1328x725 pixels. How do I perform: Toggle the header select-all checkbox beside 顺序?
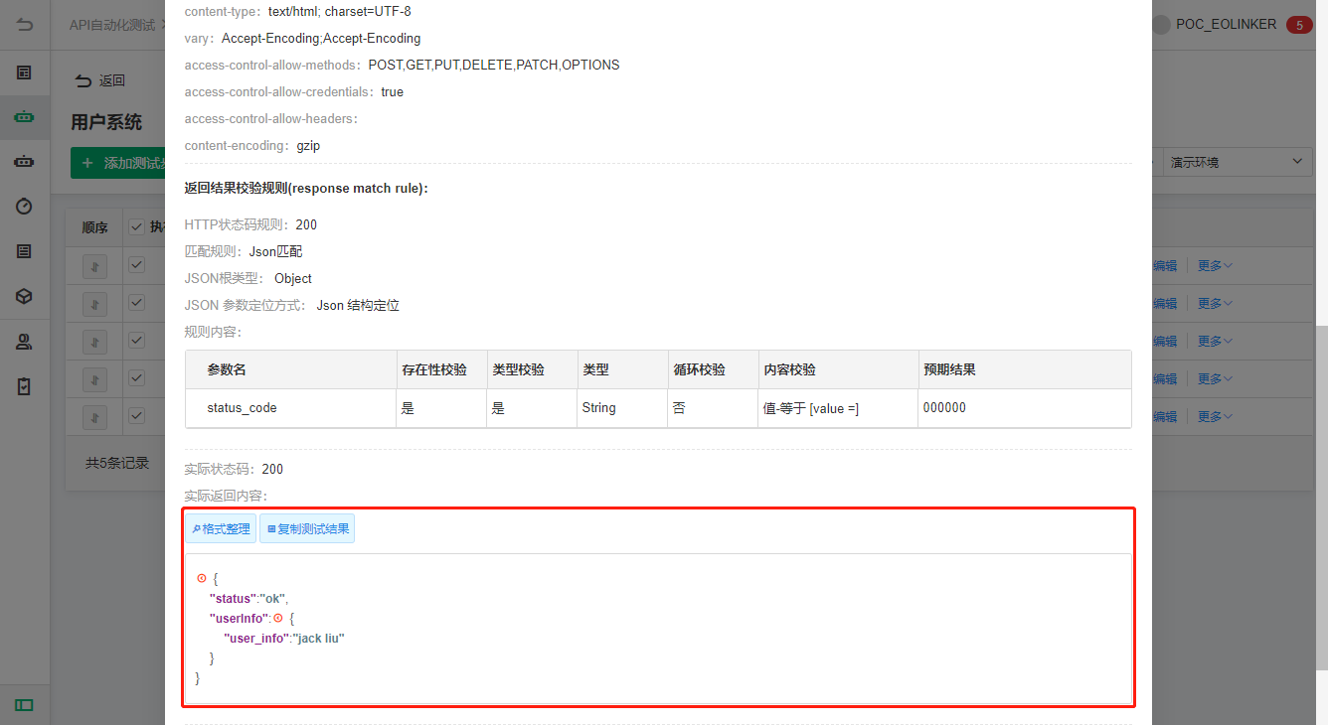[137, 227]
